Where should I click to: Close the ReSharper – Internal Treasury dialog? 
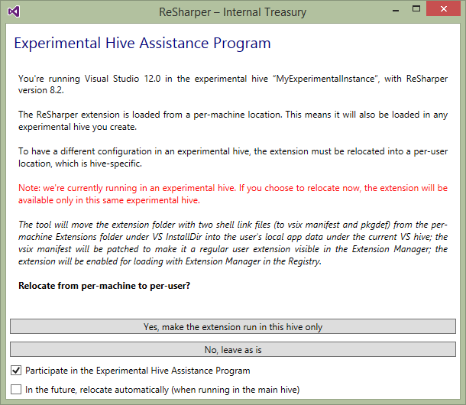point(443,8)
